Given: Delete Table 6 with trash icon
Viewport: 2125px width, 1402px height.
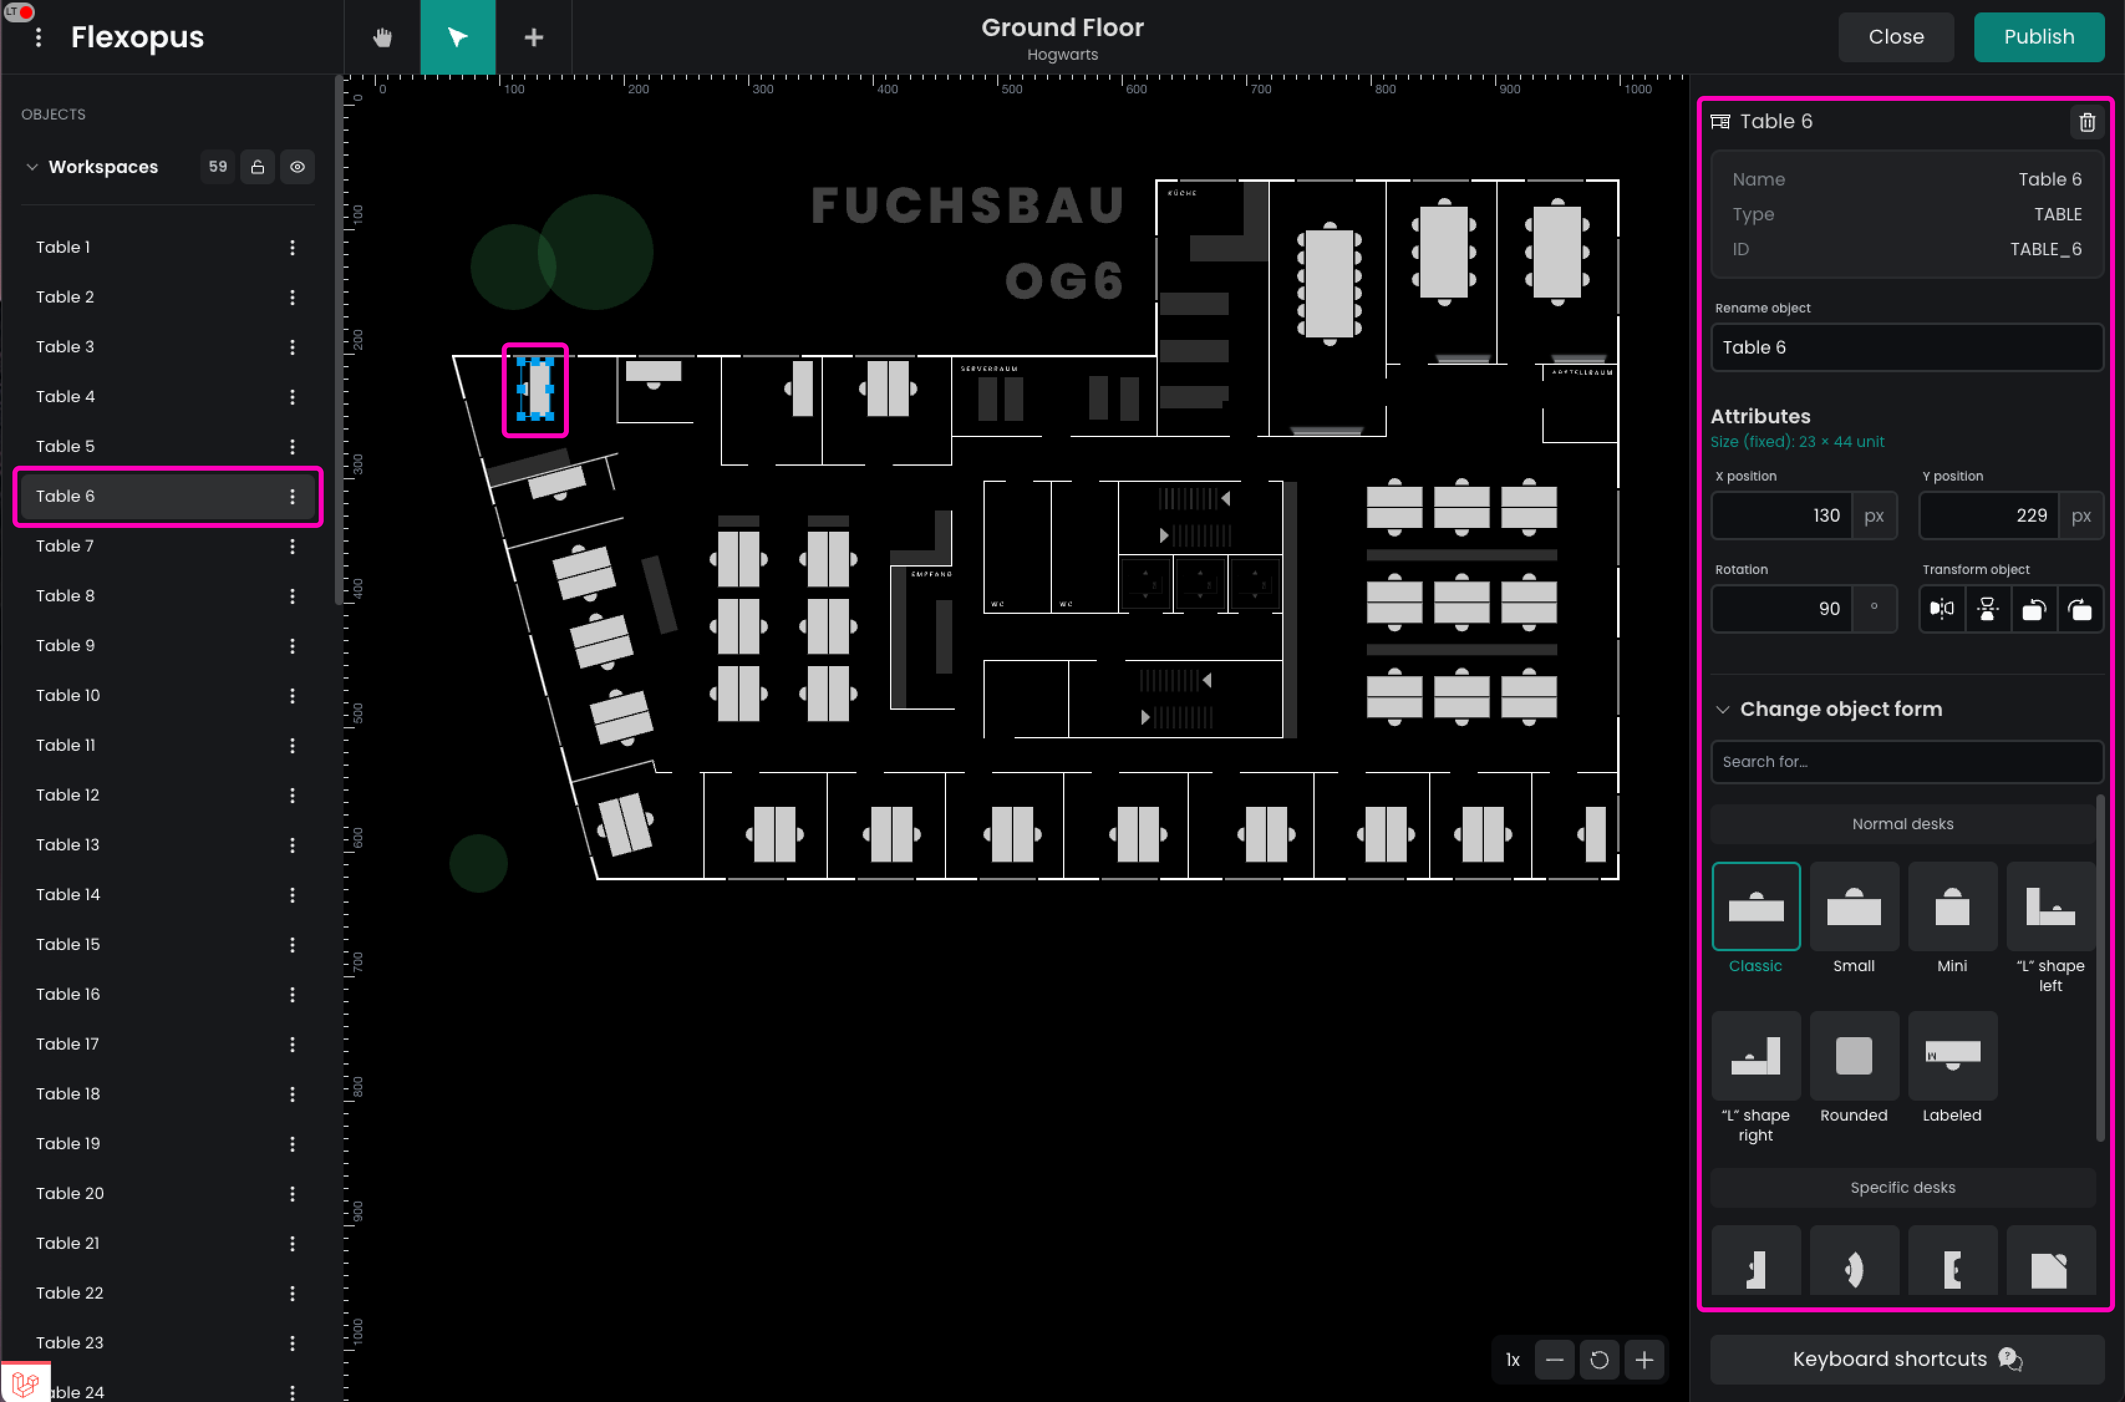Looking at the screenshot, I should tap(2086, 121).
